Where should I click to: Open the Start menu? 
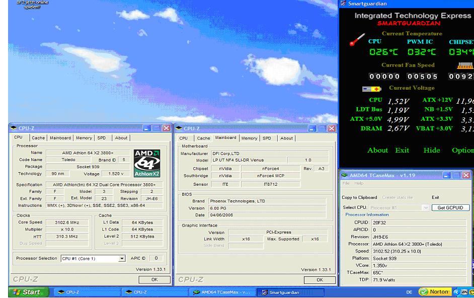point(28,292)
